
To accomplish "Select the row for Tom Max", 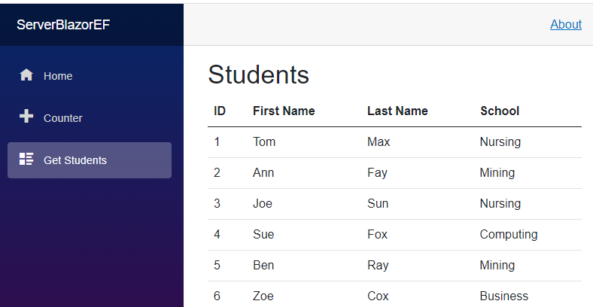I will [x=394, y=142].
